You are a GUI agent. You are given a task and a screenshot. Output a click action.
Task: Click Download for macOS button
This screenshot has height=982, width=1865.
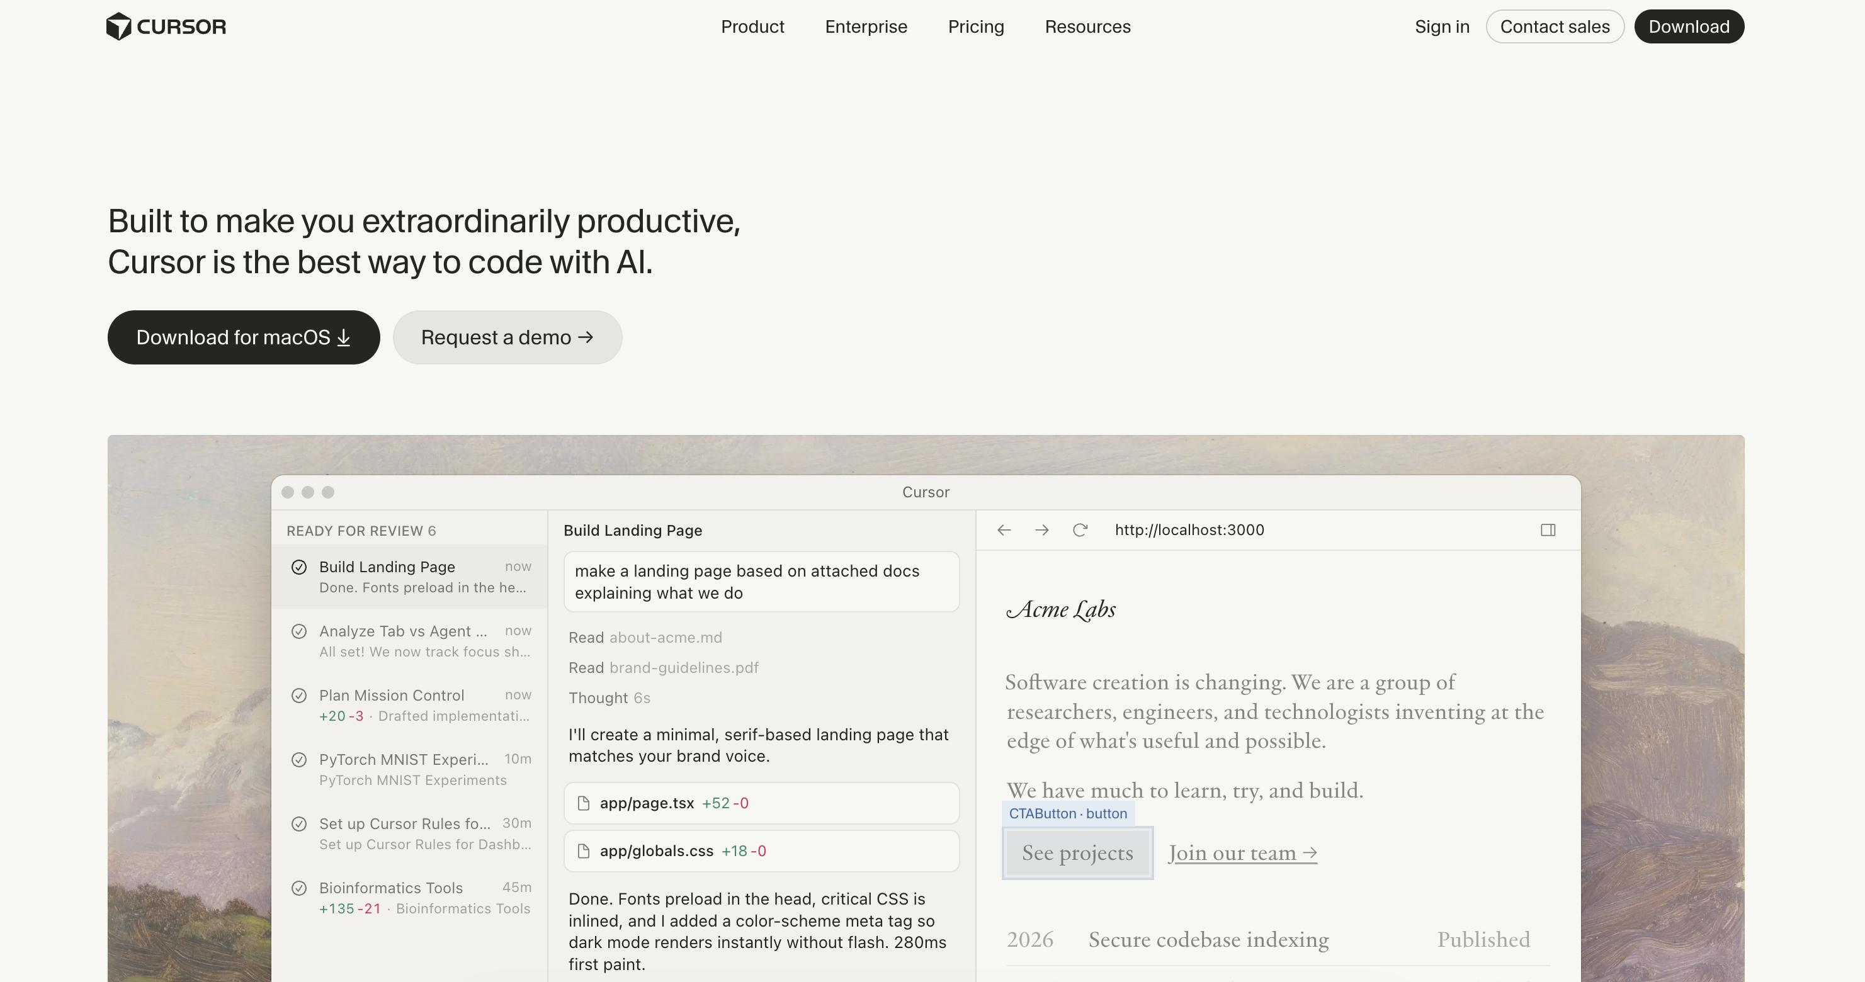243,337
